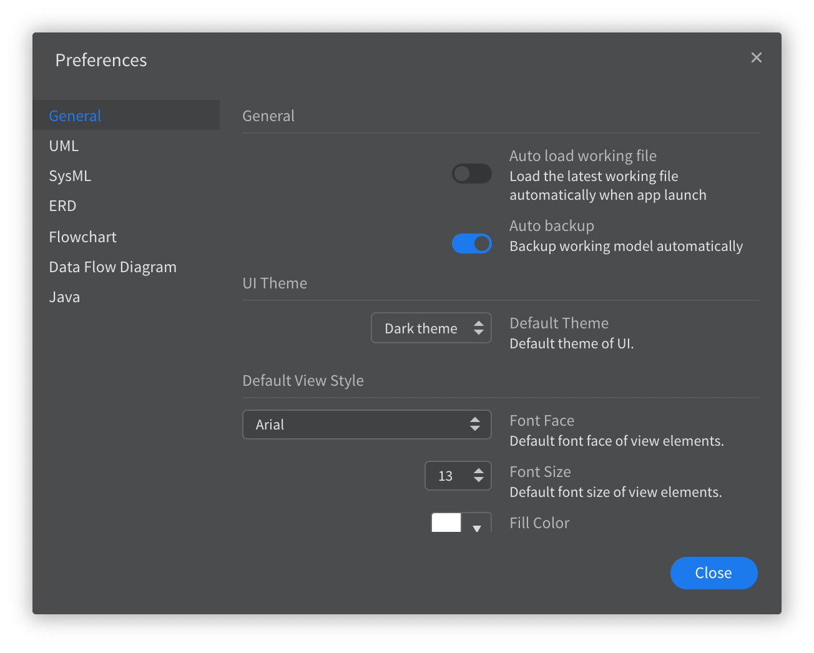Click the white Fill Color swatch
The width and height of the screenshot is (814, 653).
pos(446,523)
